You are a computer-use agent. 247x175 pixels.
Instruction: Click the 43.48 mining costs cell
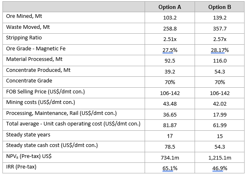(x=171, y=103)
